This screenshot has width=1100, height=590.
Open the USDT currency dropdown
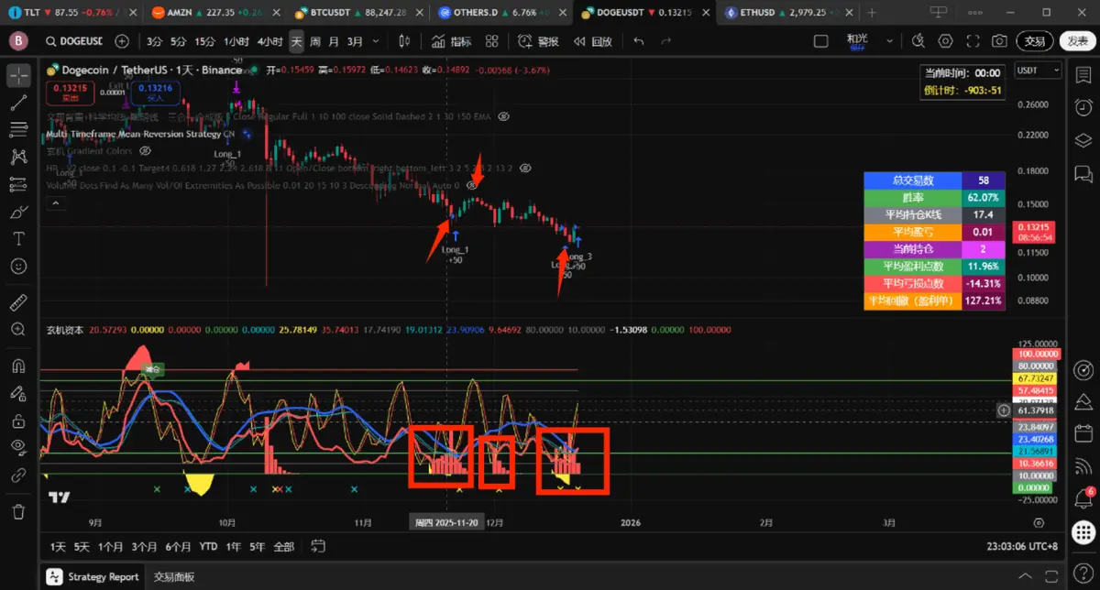pyautogui.click(x=1039, y=71)
